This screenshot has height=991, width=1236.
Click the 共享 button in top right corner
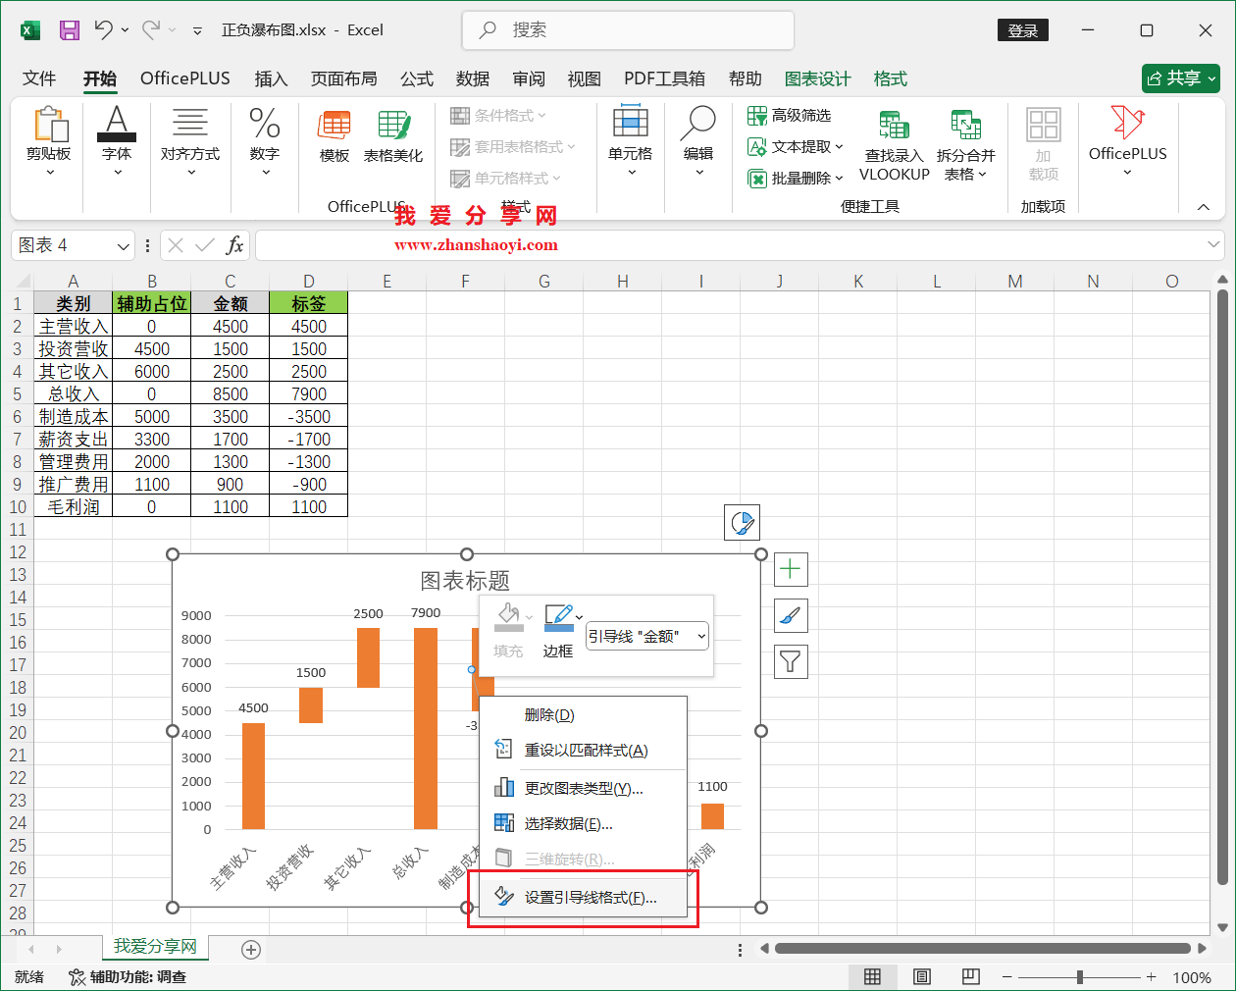click(x=1180, y=78)
